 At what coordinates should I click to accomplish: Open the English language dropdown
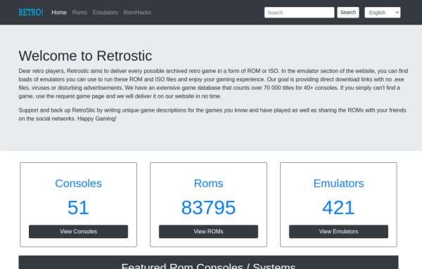[x=383, y=13]
